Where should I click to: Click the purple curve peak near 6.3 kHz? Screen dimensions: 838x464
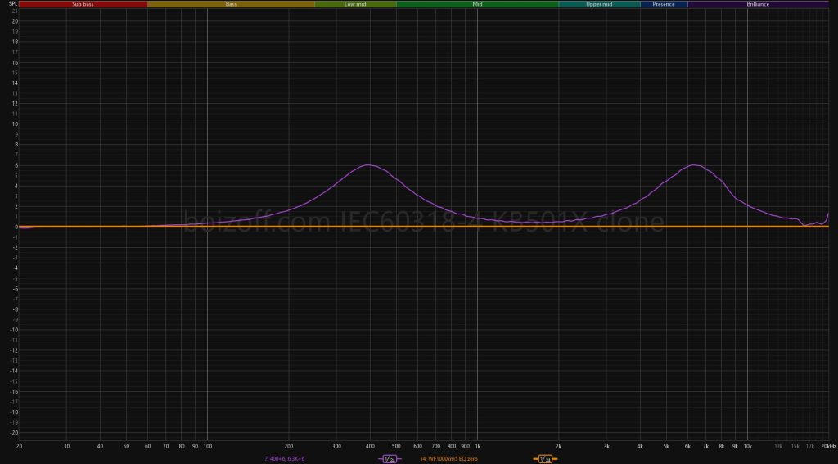click(695, 165)
